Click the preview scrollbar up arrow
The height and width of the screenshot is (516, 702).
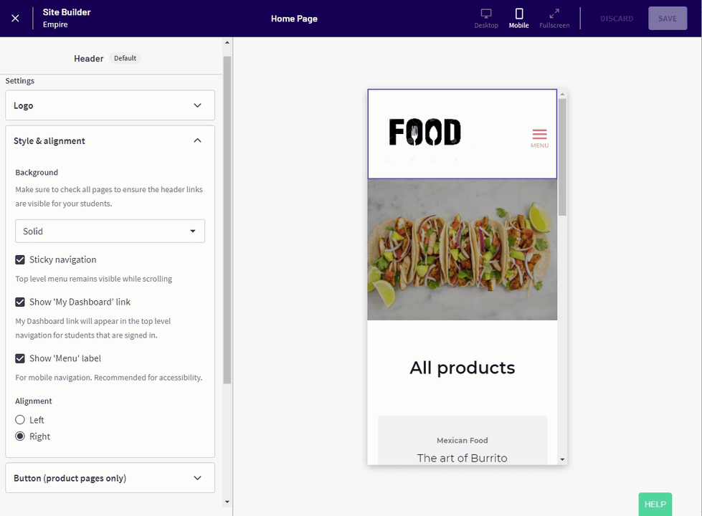tap(562, 94)
